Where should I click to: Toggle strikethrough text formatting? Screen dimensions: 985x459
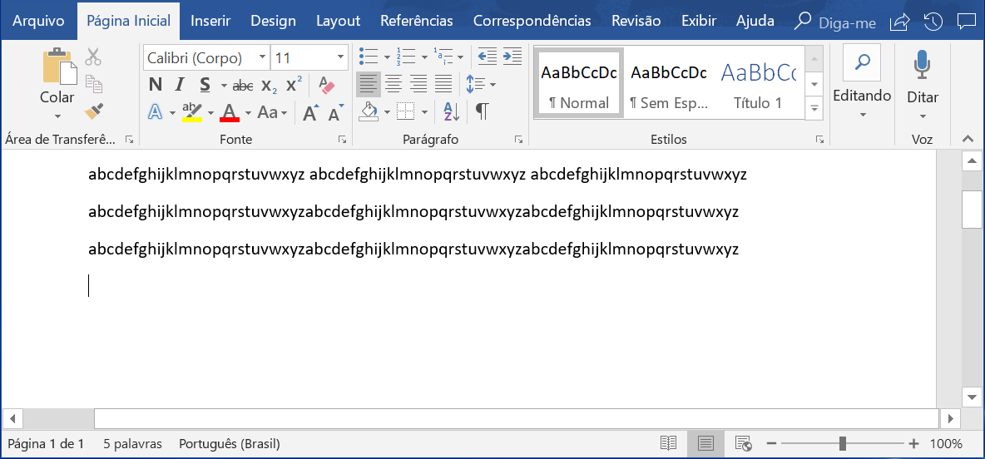[x=243, y=85]
